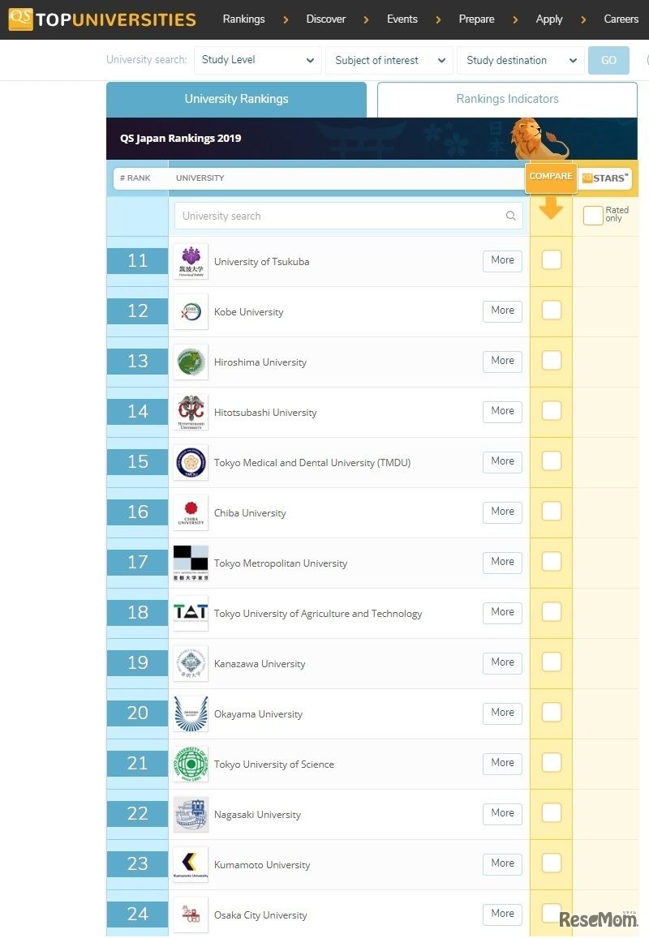Open the Study destination dropdown

tap(520, 60)
